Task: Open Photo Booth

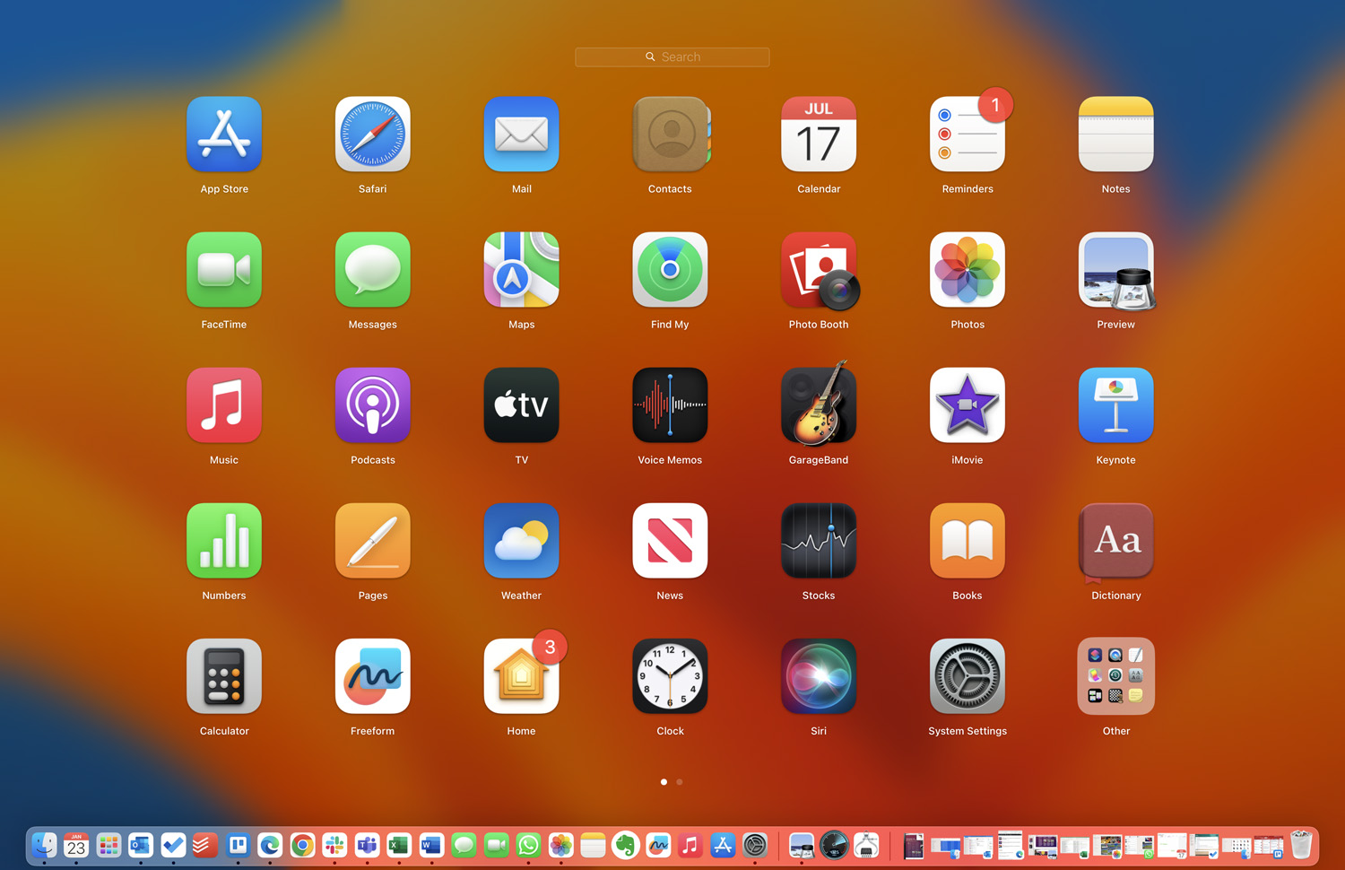Action: (819, 270)
